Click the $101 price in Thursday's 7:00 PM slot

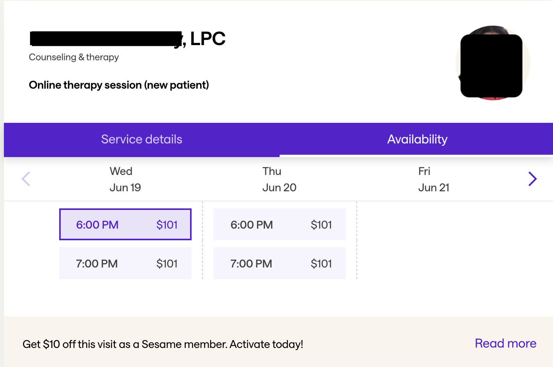321,264
